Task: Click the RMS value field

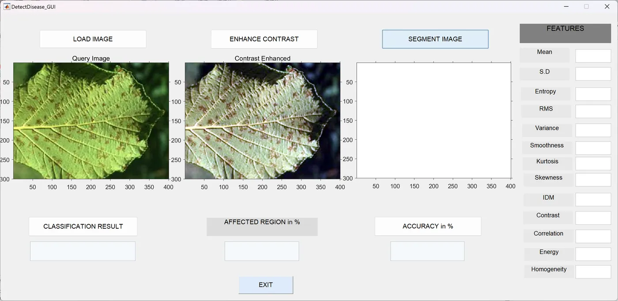Action: tap(593, 111)
